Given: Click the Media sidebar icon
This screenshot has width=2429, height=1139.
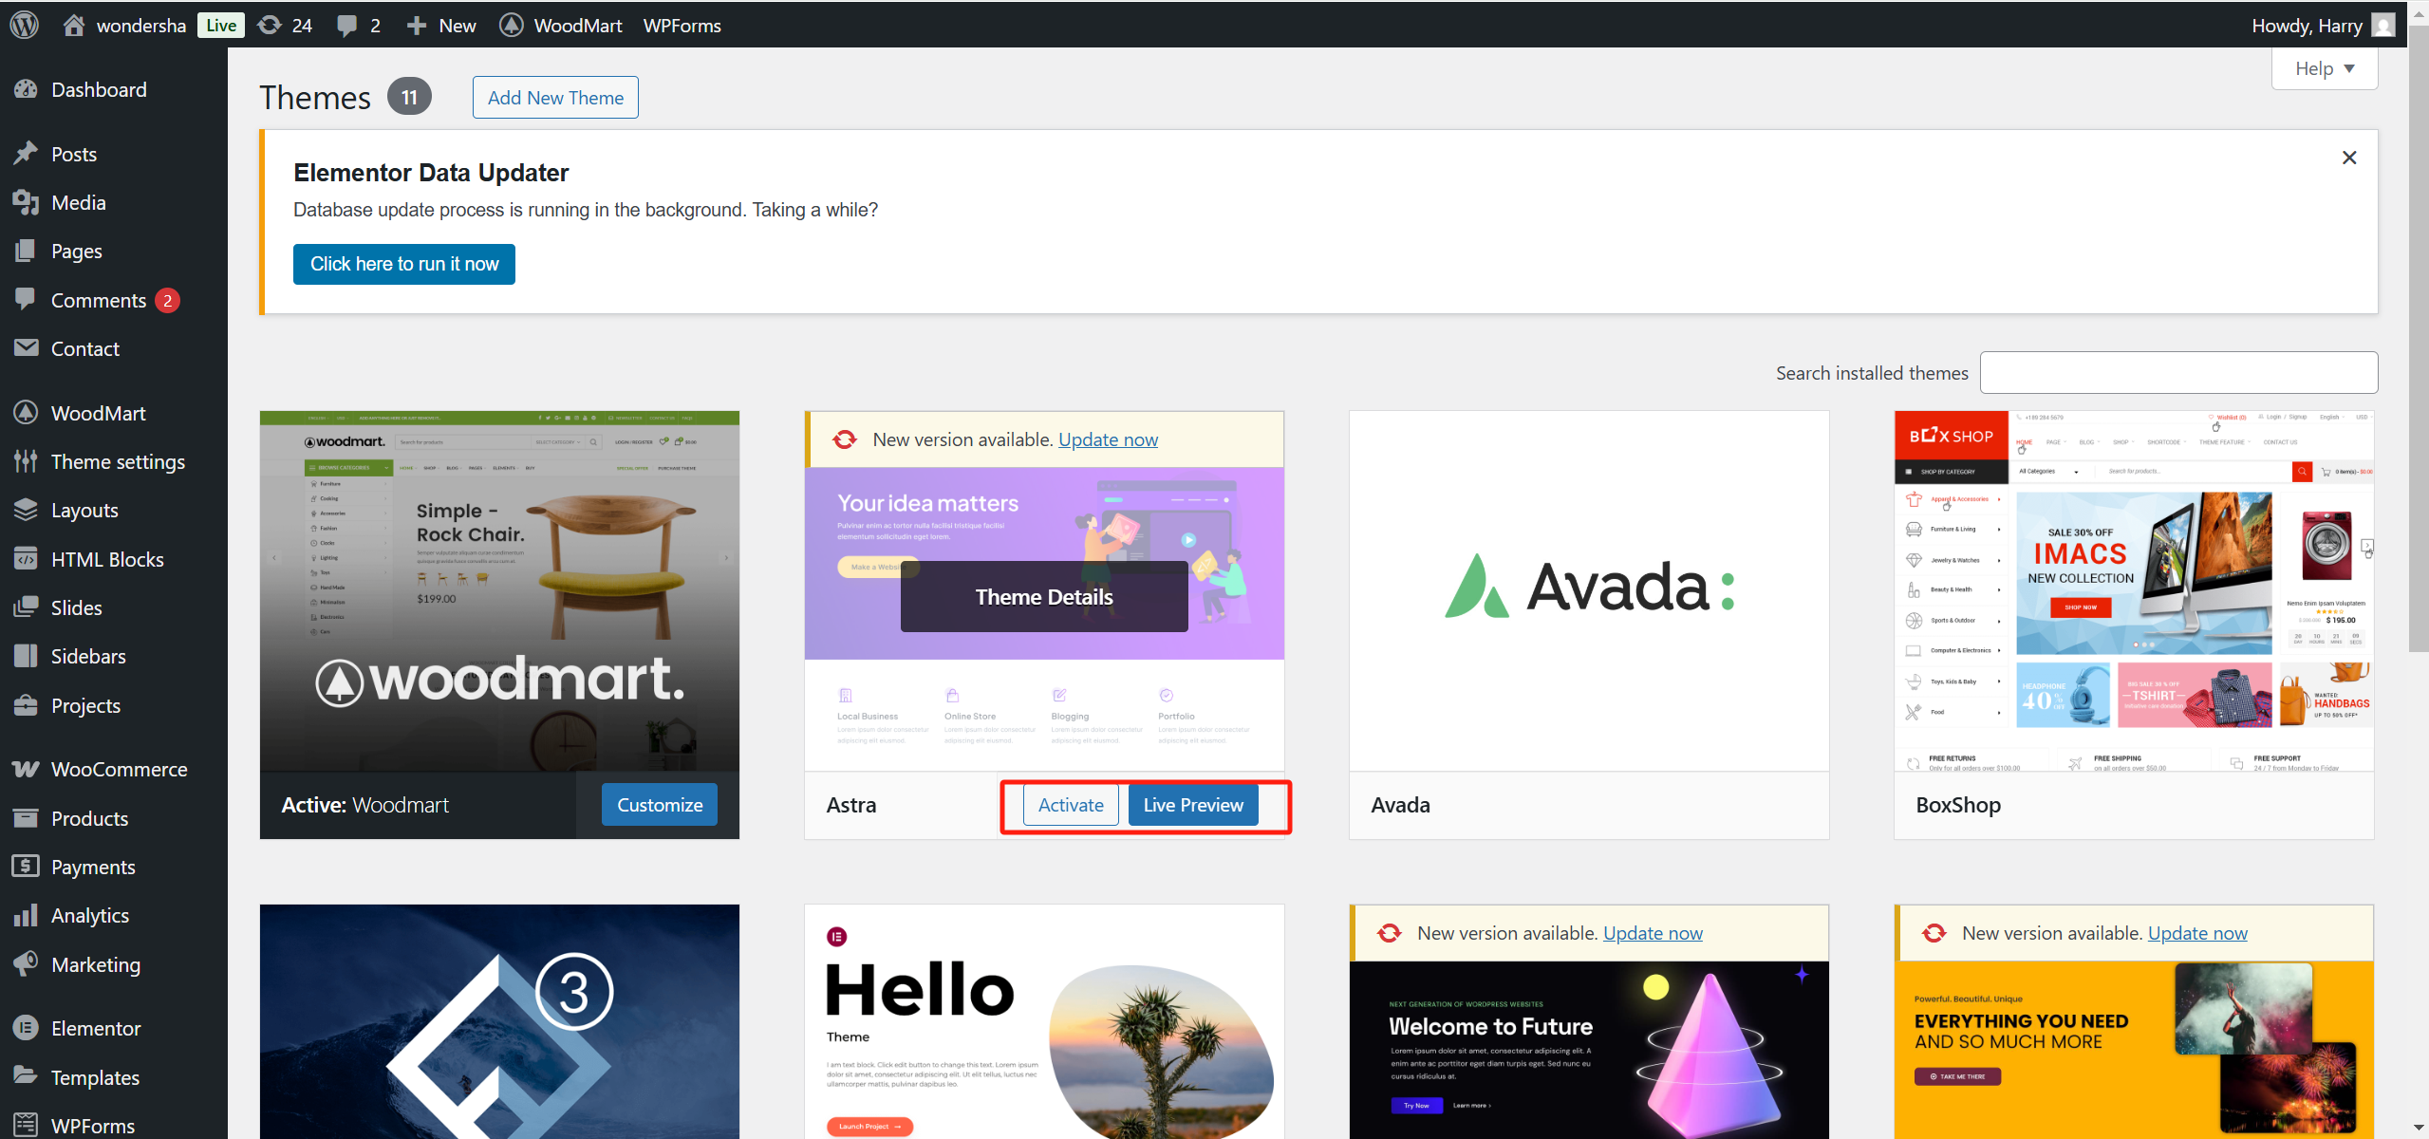Looking at the screenshot, I should pyautogui.click(x=26, y=202).
